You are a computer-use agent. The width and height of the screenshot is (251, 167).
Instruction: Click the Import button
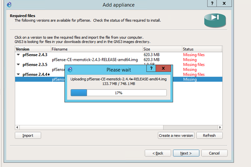[x=28, y=135]
